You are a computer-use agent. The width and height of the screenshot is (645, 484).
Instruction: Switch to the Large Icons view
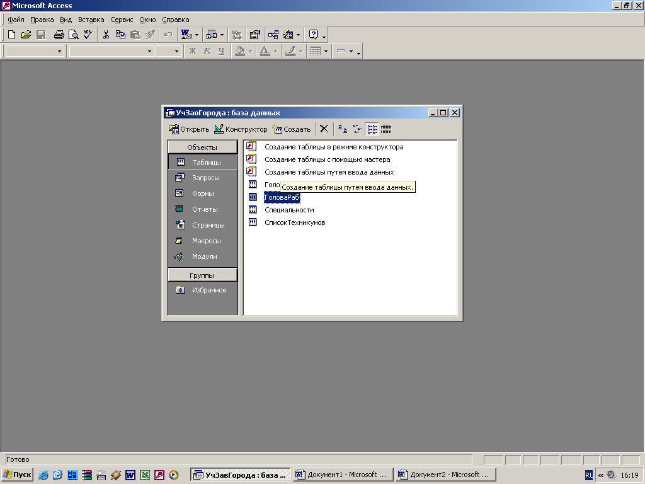tap(342, 129)
